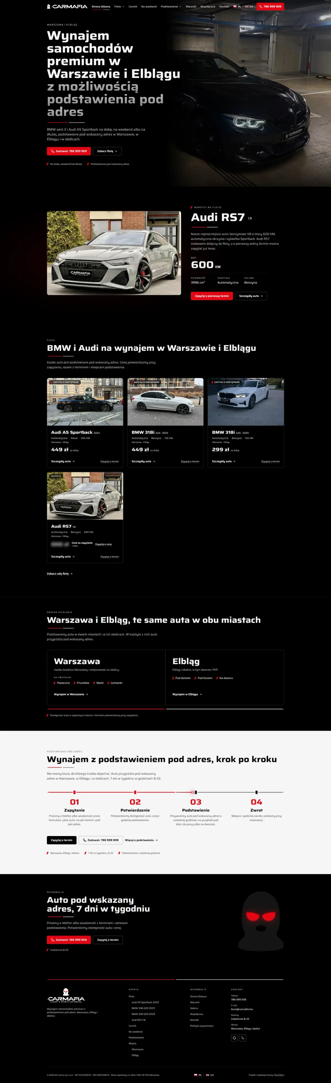The height and width of the screenshot is (1083, 331).
Task: Open the footer Audi RS7 C8 link
Action: [138, 1020]
